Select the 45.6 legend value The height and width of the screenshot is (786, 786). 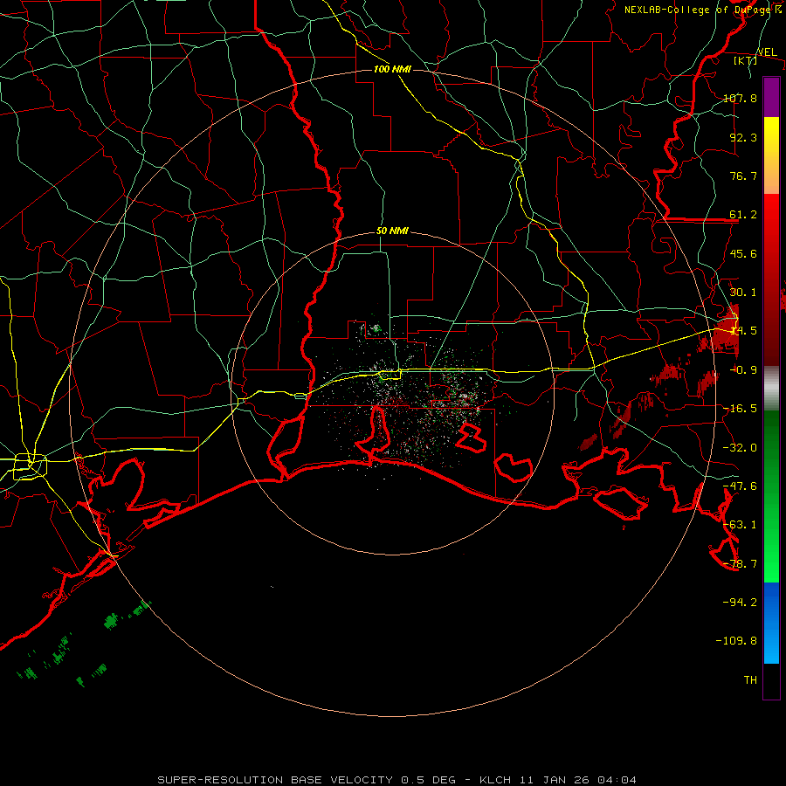(743, 253)
